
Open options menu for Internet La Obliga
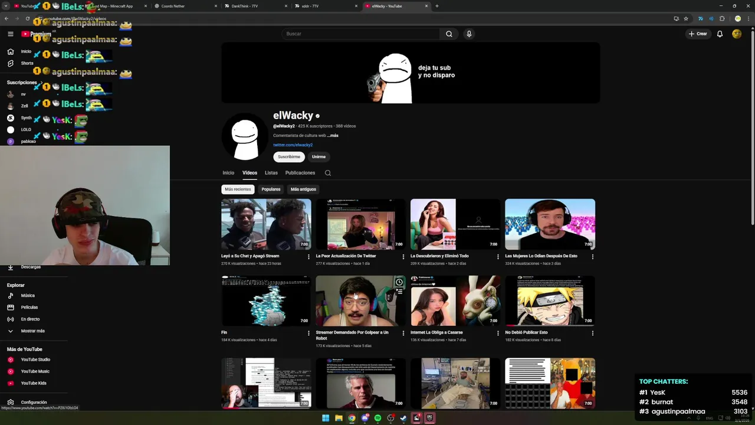[x=498, y=333]
